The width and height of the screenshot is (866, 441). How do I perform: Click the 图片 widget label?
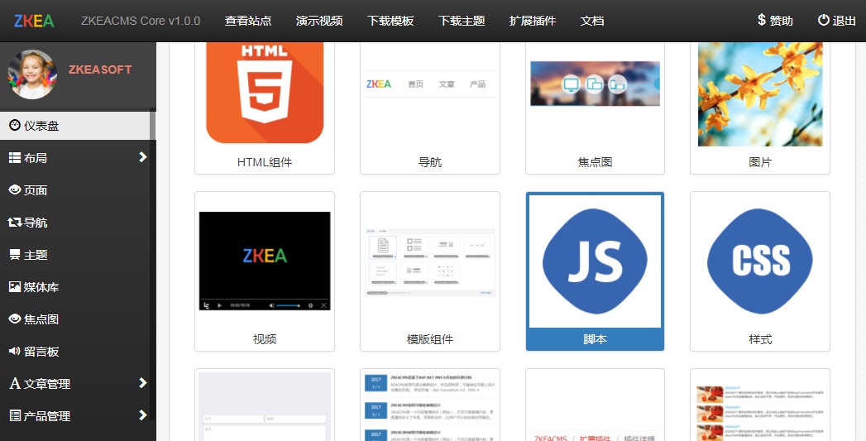pos(760,162)
